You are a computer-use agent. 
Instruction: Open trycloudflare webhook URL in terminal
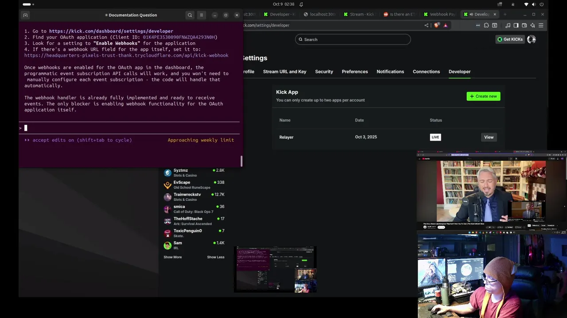[126, 56]
